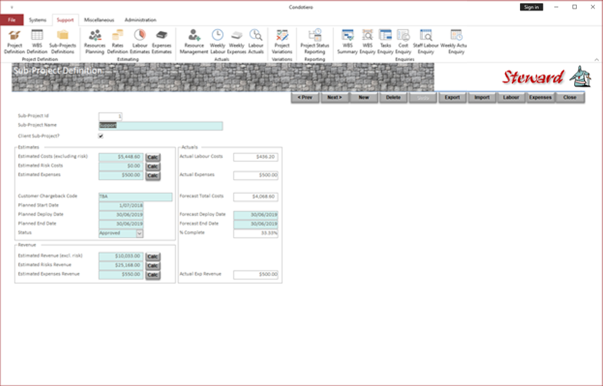Image resolution: width=603 pixels, height=386 pixels.
Task: Open Labour Estimates icon
Action: click(139, 42)
